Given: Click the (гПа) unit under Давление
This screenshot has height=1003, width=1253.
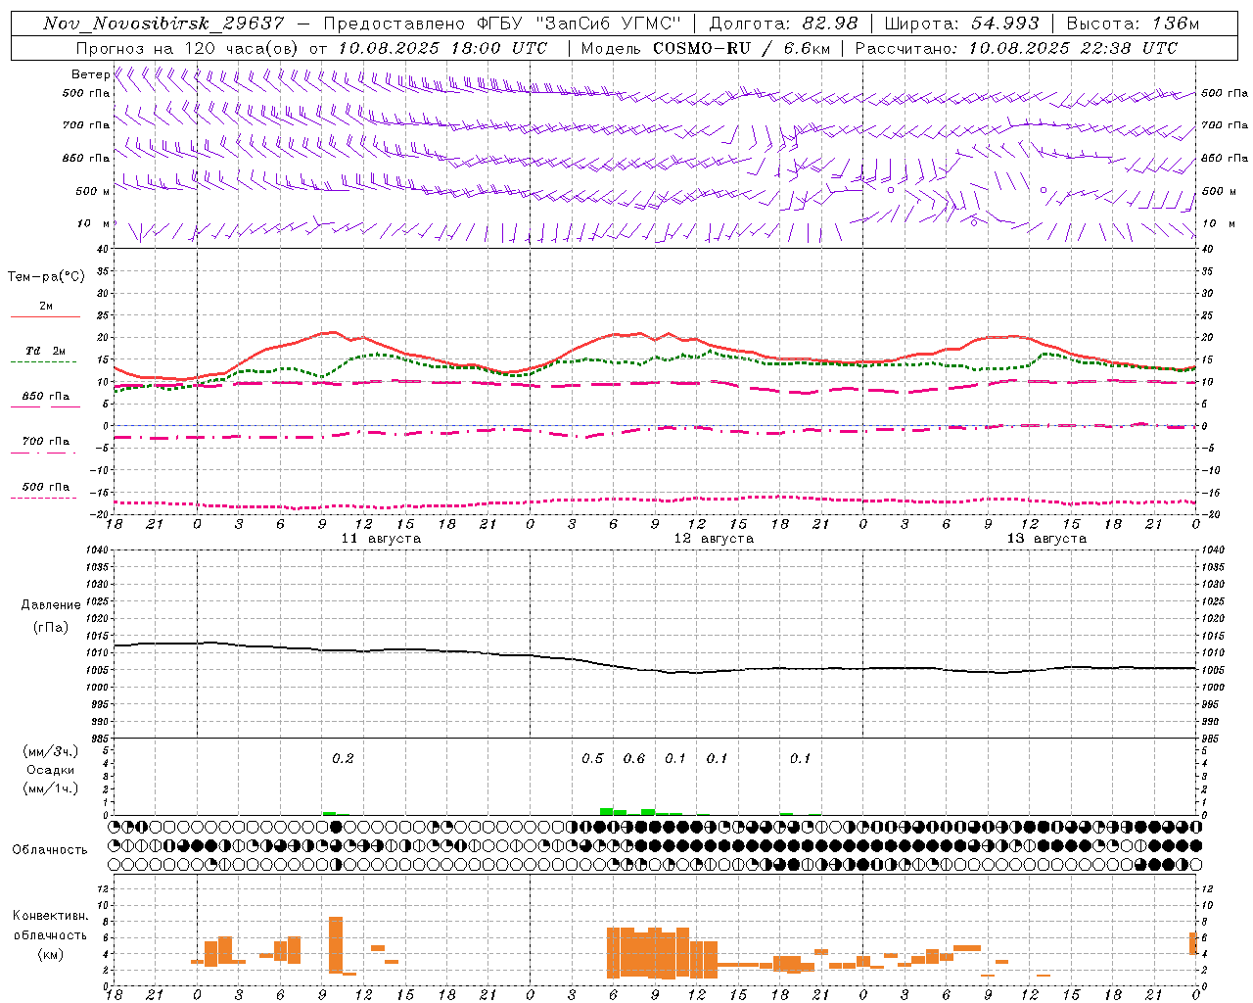Looking at the screenshot, I should tap(51, 628).
